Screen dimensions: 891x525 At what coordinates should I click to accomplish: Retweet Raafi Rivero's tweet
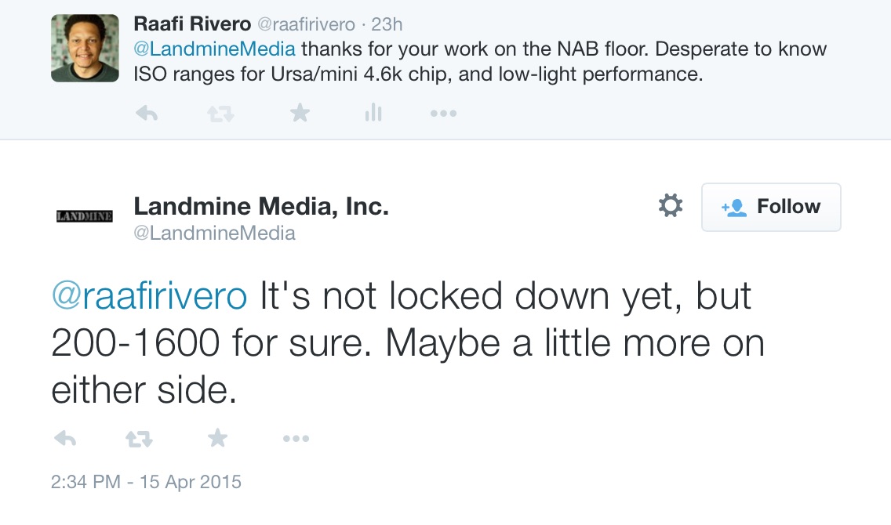[x=220, y=114]
